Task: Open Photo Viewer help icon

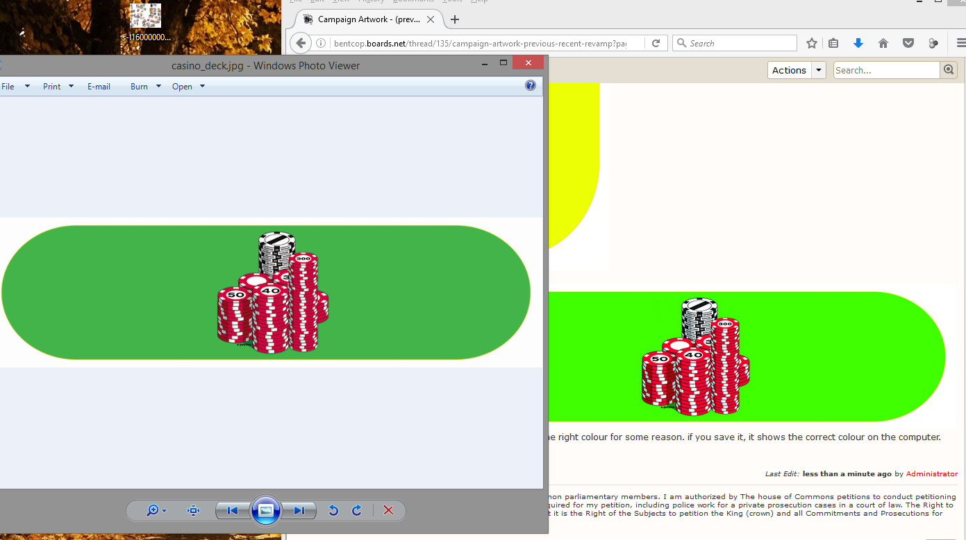Action: [x=531, y=86]
